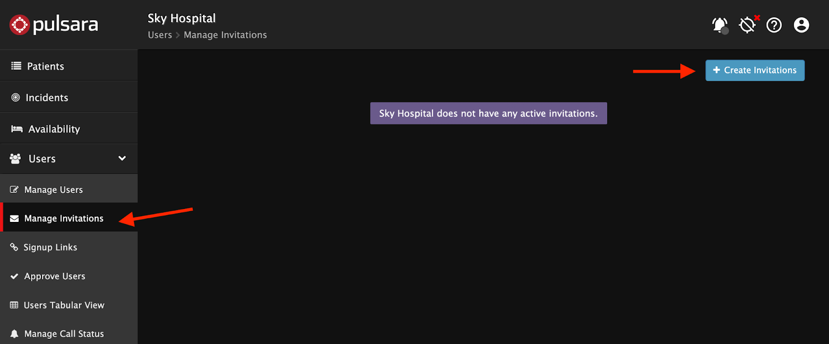Go to Approve Users
Viewport: 829px width, 344px height.
54,276
